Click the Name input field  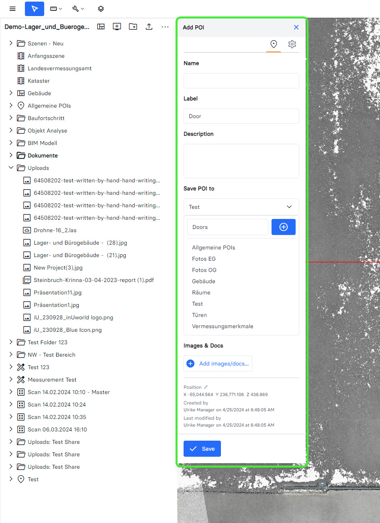241,81
